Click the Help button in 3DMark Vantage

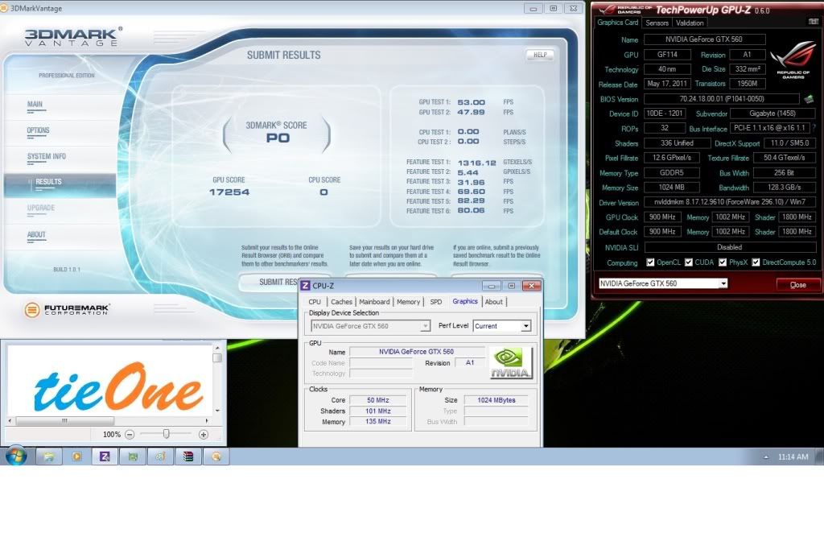pyautogui.click(x=540, y=55)
